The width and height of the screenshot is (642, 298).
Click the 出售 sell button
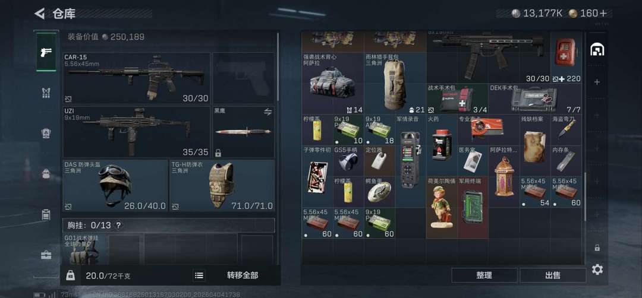tap(553, 275)
